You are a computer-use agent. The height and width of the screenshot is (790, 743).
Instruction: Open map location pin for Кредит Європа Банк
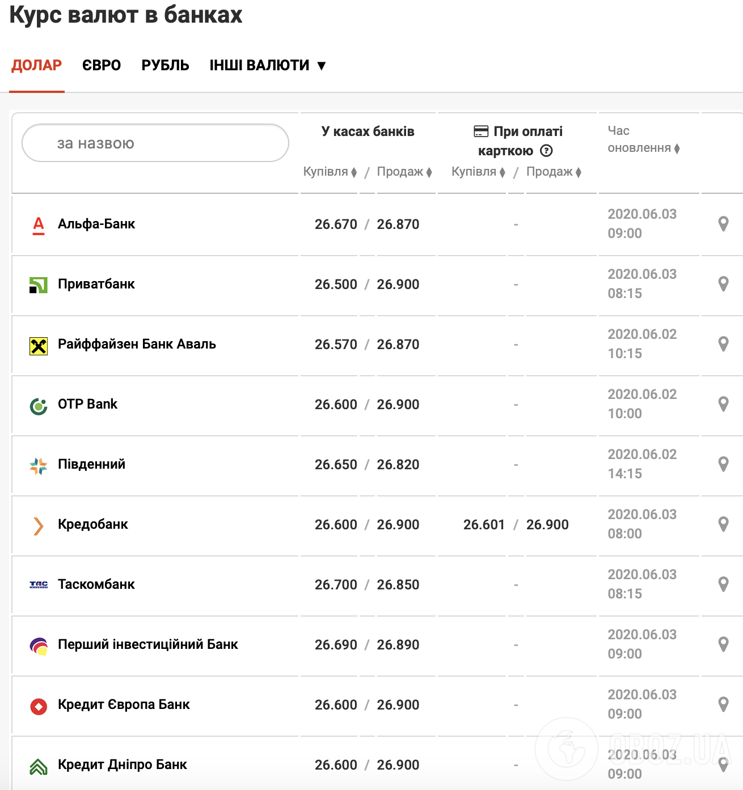[723, 704]
